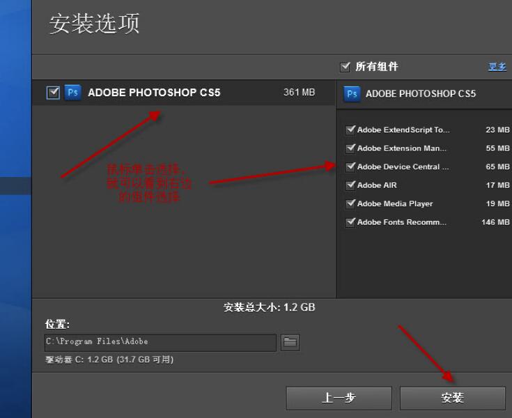Select the ADOBE PHOTOSHOP CS5 row on the left
The image size is (512, 418).
(184, 93)
